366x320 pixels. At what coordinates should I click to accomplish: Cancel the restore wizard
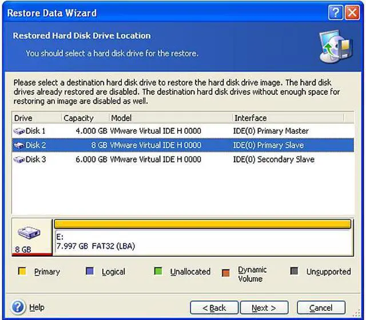[321, 307]
